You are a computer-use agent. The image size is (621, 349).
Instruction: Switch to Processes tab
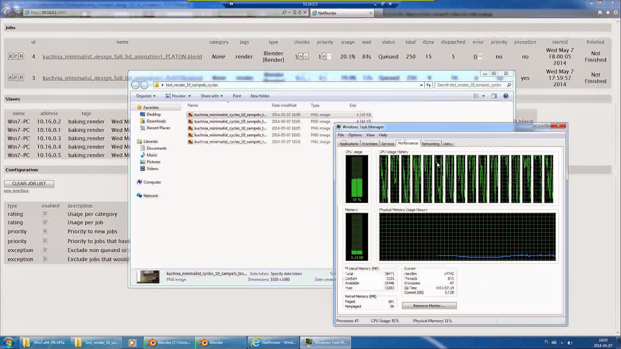369,144
